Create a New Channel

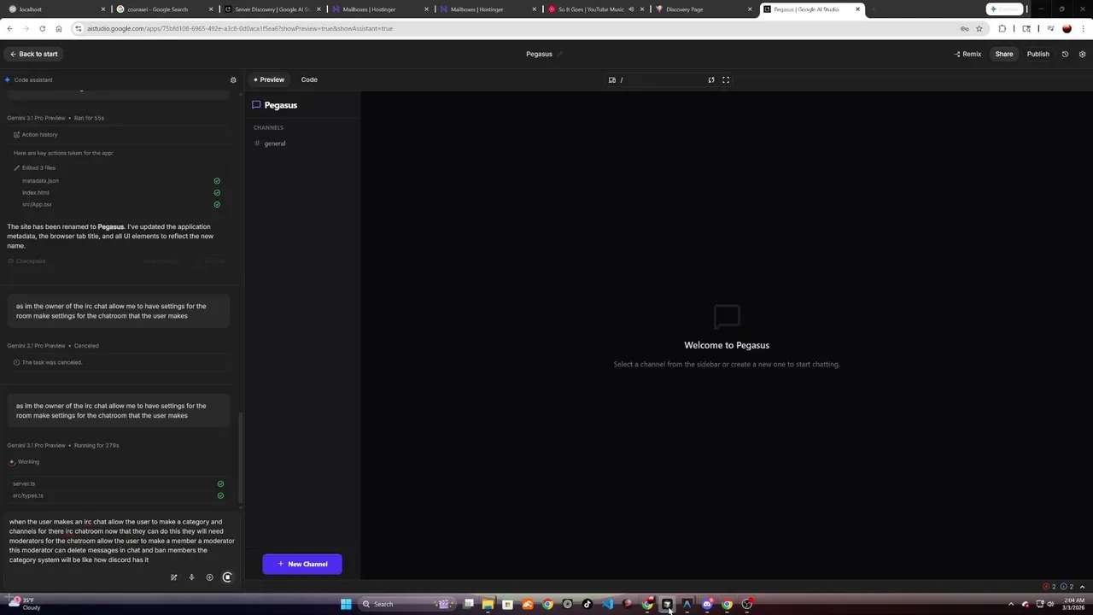[302, 564]
